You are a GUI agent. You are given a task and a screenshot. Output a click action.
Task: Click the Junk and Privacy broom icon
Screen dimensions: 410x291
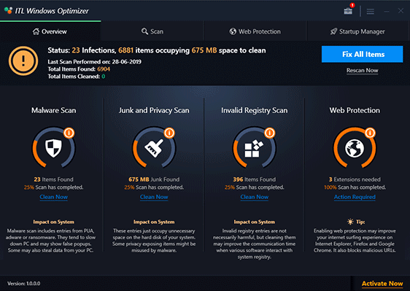154,148
